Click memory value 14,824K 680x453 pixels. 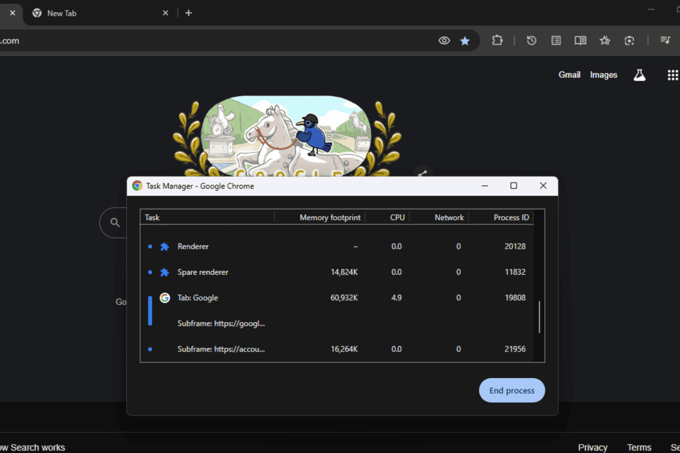tap(344, 272)
